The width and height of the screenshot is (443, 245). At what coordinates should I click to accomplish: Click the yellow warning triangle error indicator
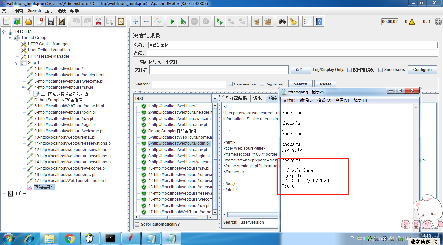(412, 22)
